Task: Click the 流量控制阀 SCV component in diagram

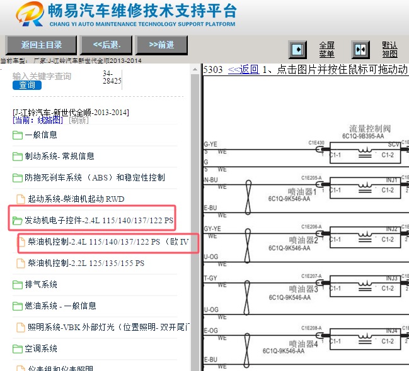Action: pos(365,153)
